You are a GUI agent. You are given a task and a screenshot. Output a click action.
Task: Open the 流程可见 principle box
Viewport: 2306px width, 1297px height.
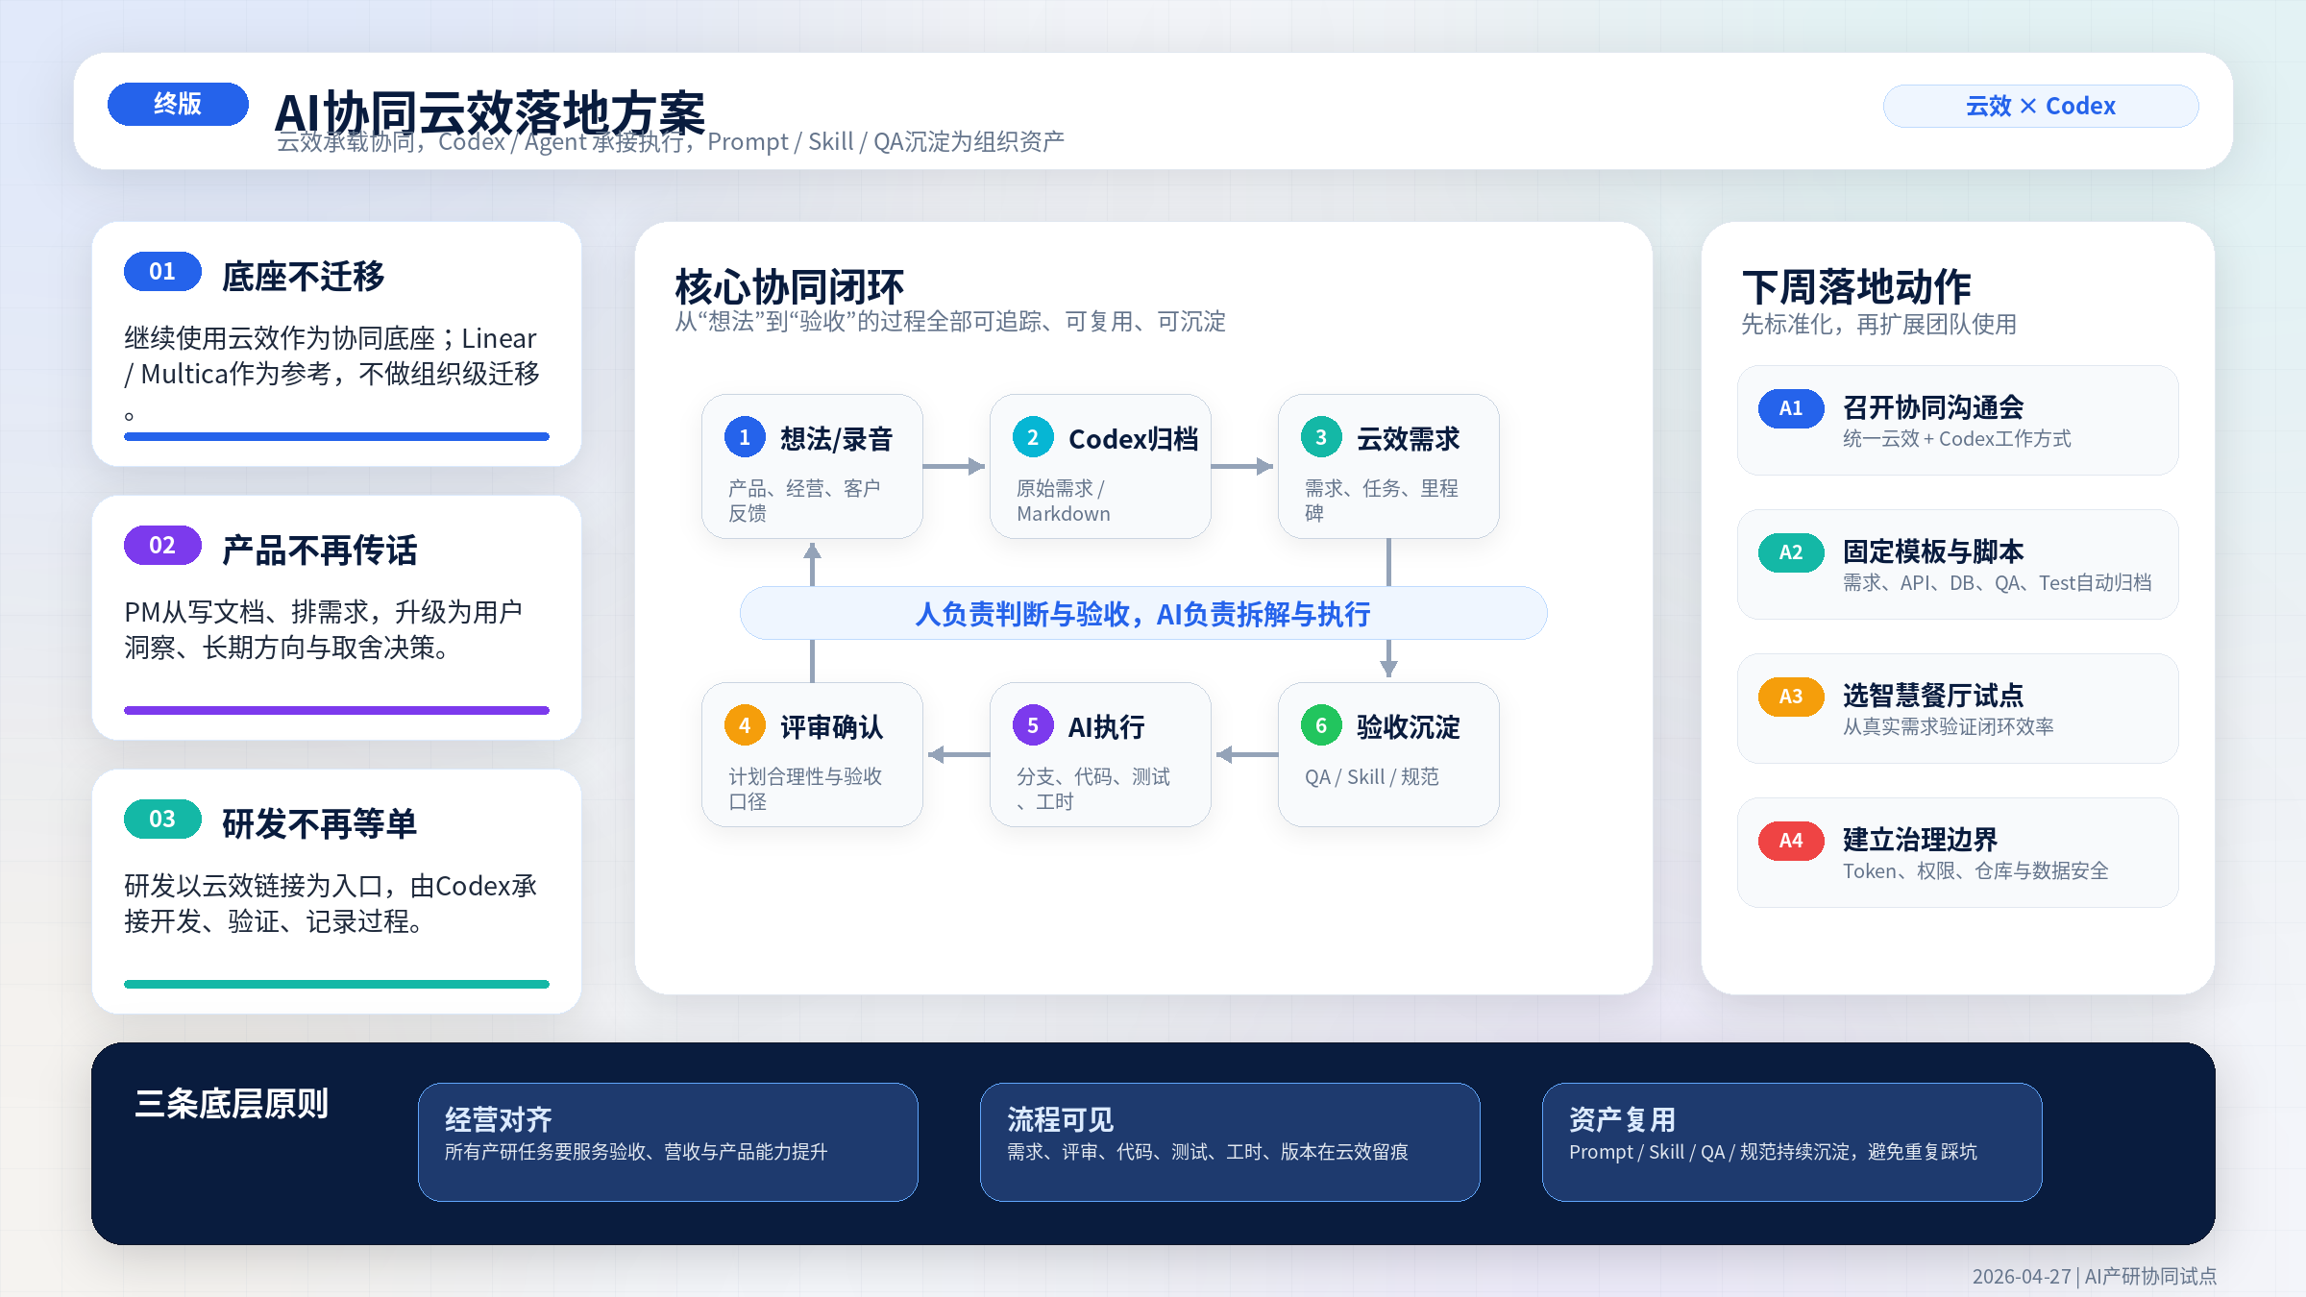[1230, 1142]
